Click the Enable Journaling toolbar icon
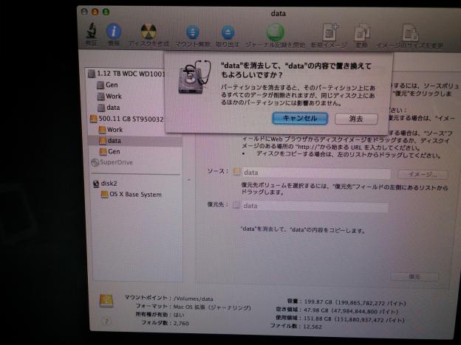461x345 pixels. (275, 32)
